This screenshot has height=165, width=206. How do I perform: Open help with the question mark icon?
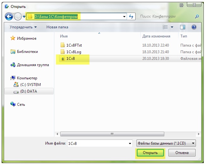194,27
